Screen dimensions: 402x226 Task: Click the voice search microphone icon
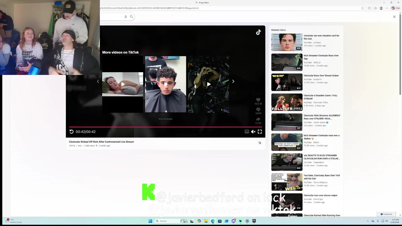pyautogui.click(x=126, y=17)
